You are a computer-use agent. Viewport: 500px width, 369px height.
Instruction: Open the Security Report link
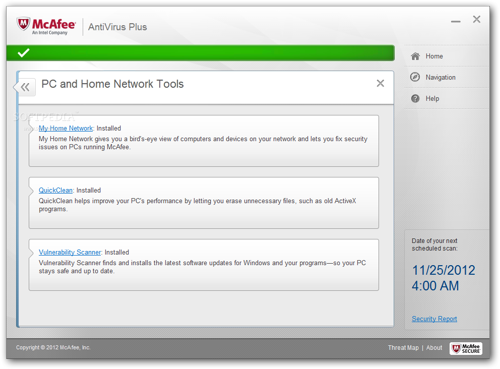[x=434, y=319]
